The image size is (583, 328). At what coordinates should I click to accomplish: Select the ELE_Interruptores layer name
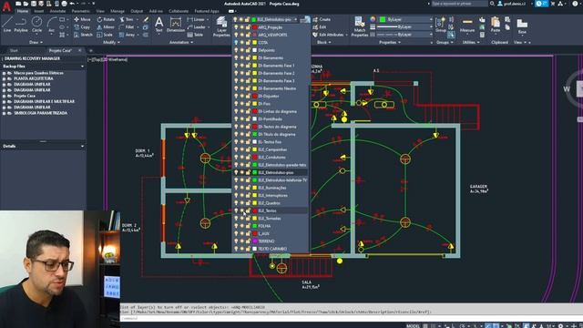click(273, 195)
